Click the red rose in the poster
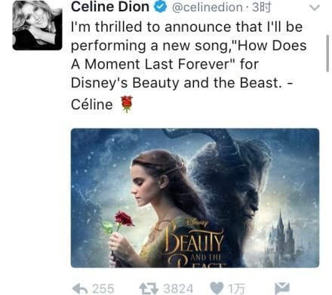This screenshot has height=295, width=332. coord(123,219)
